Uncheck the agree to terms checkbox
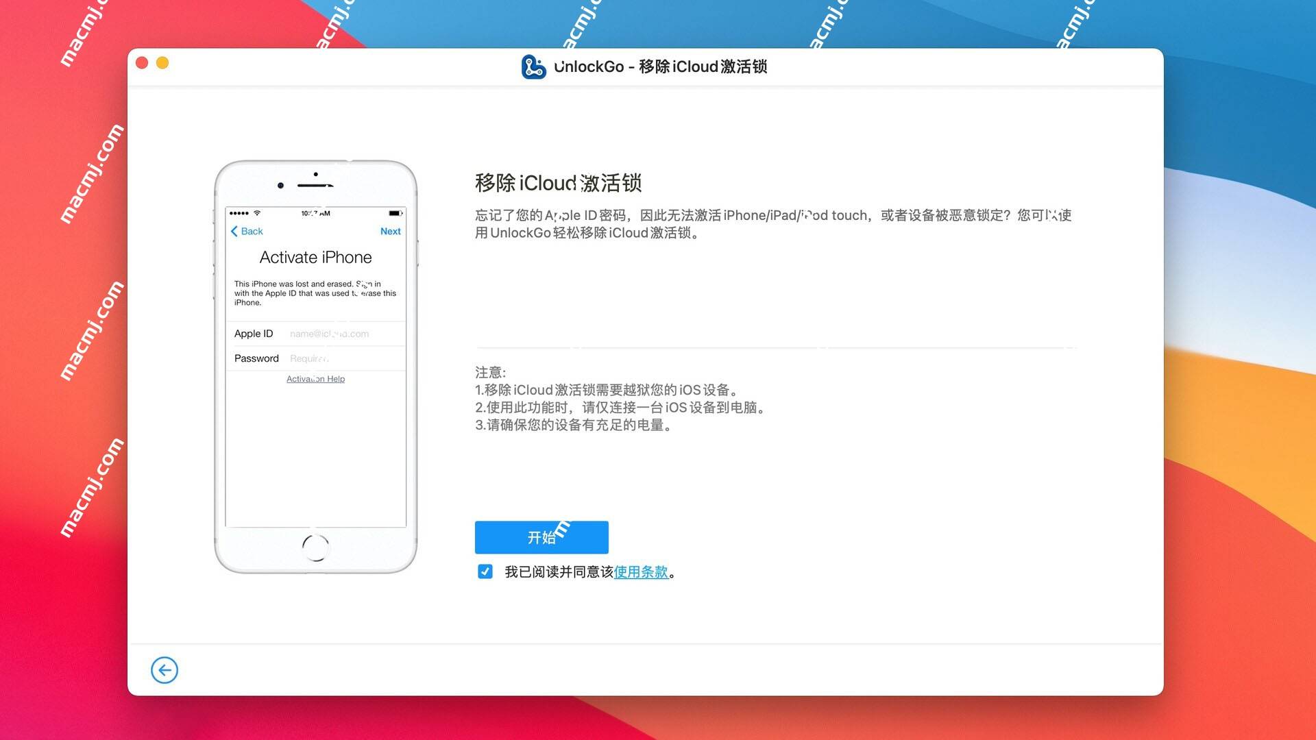 point(485,571)
